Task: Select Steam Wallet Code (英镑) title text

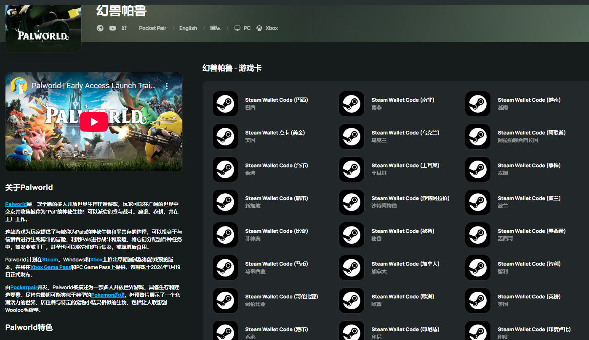Action: pyautogui.click(x=529, y=297)
